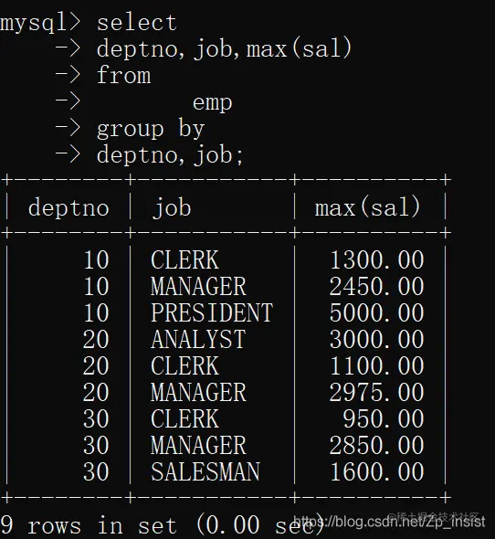Click the salary value 2850.00

click(377, 445)
